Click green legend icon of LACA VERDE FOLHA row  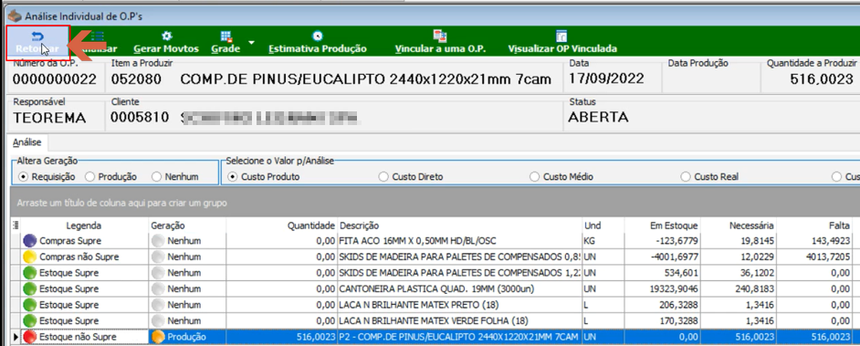(30, 320)
